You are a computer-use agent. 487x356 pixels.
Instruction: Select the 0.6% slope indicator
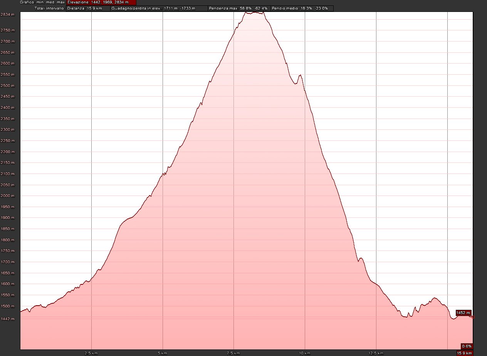point(467,346)
